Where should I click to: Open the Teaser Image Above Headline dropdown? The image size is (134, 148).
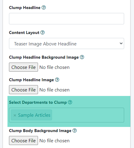pyautogui.click(x=66, y=44)
